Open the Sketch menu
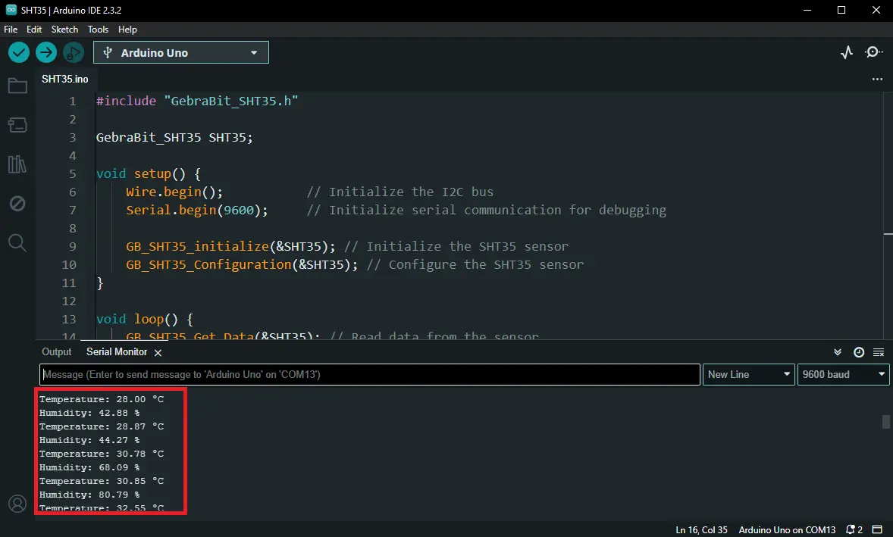Image resolution: width=893 pixels, height=537 pixels. coord(64,30)
